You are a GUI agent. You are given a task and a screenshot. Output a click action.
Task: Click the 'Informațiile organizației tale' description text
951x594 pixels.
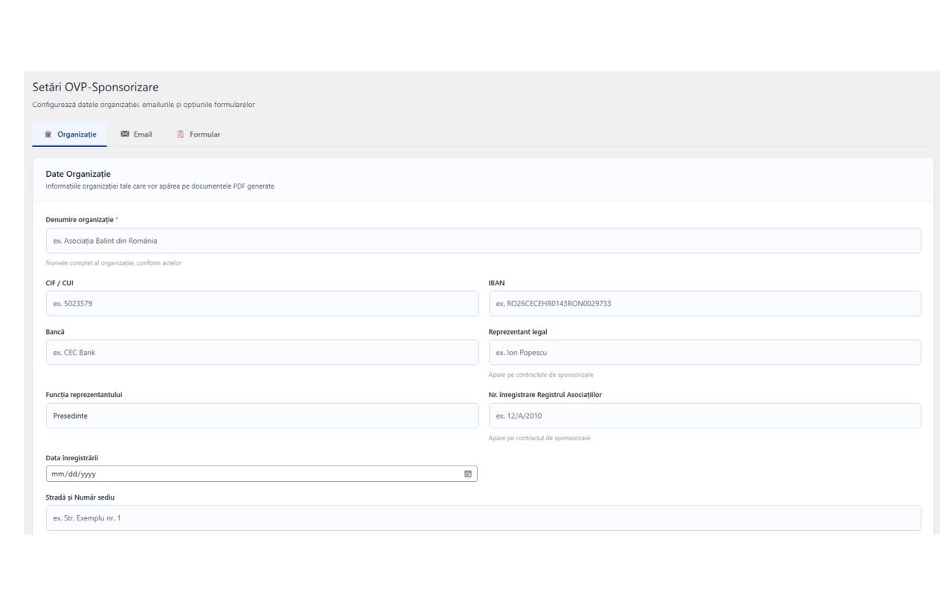pos(160,186)
